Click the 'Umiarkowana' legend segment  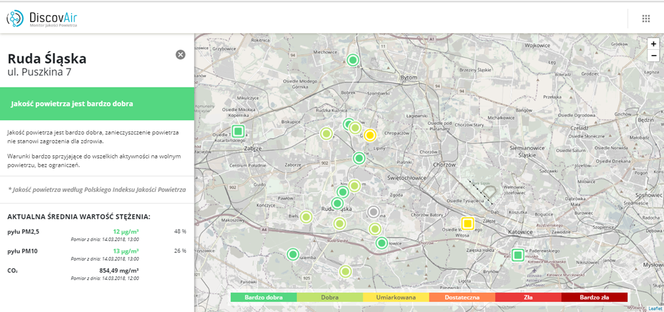tap(396, 297)
